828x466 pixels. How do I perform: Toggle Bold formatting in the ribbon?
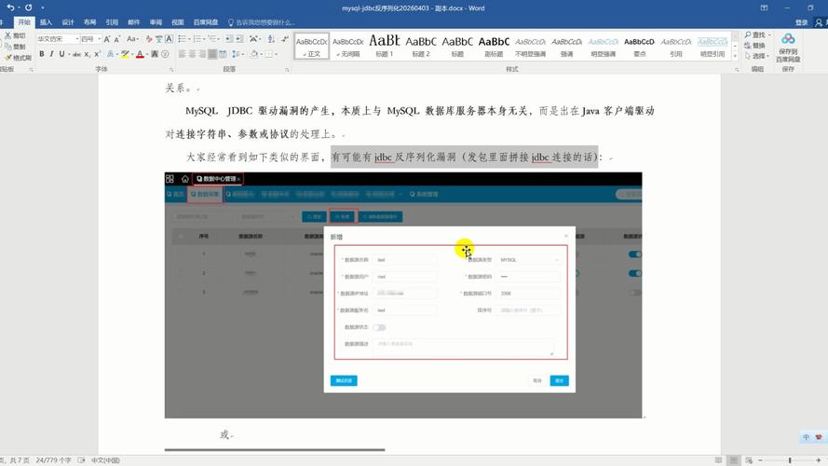tap(42, 54)
